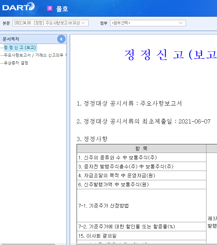The image size is (217, 245).
Task: Click the line with 최초제출일 2021-06-07
Action: [x=143, y=122]
